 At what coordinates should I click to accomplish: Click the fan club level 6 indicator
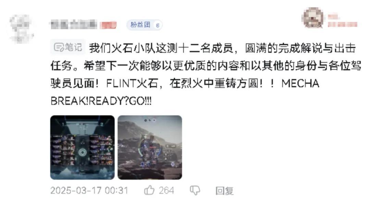[x=158, y=25]
